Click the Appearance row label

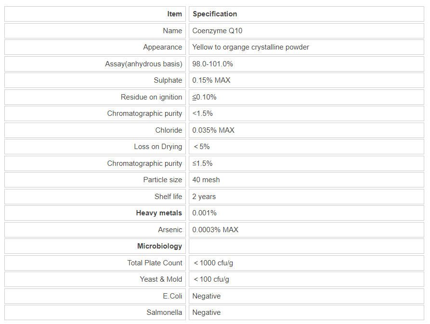point(162,47)
